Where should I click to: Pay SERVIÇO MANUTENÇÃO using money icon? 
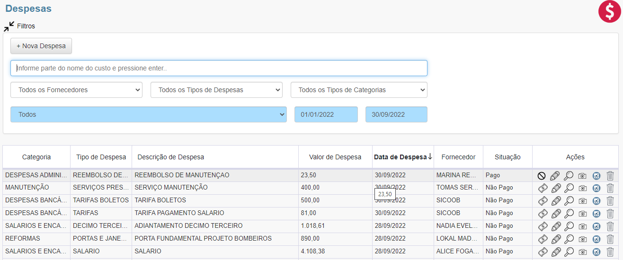[x=543, y=188]
